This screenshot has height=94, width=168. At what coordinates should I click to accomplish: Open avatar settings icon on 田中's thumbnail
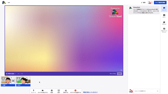pos(18,78)
